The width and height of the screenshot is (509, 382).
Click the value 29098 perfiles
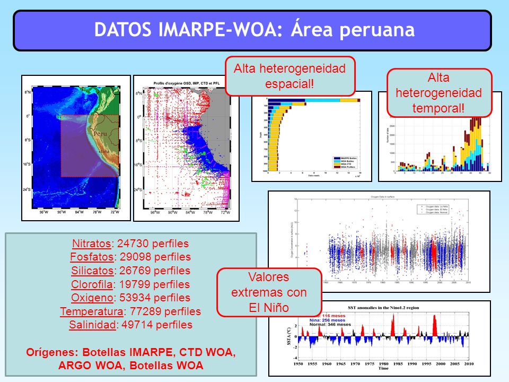tap(155, 257)
